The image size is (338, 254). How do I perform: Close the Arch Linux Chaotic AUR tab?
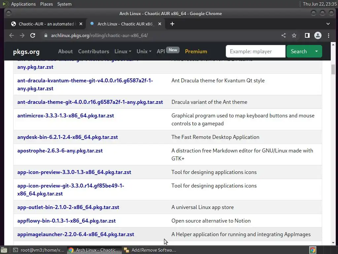point(160,24)
